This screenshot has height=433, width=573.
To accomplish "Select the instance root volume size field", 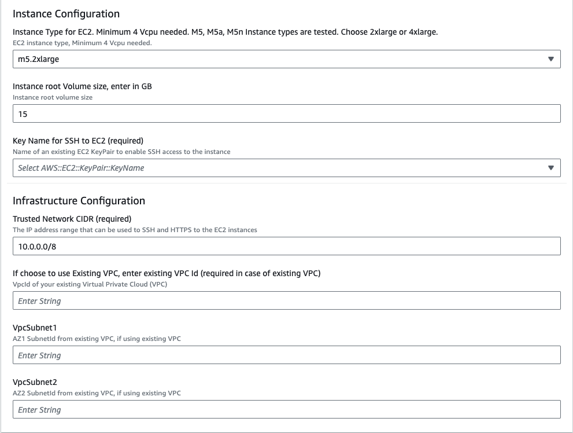I will click(x=286, y=113).
